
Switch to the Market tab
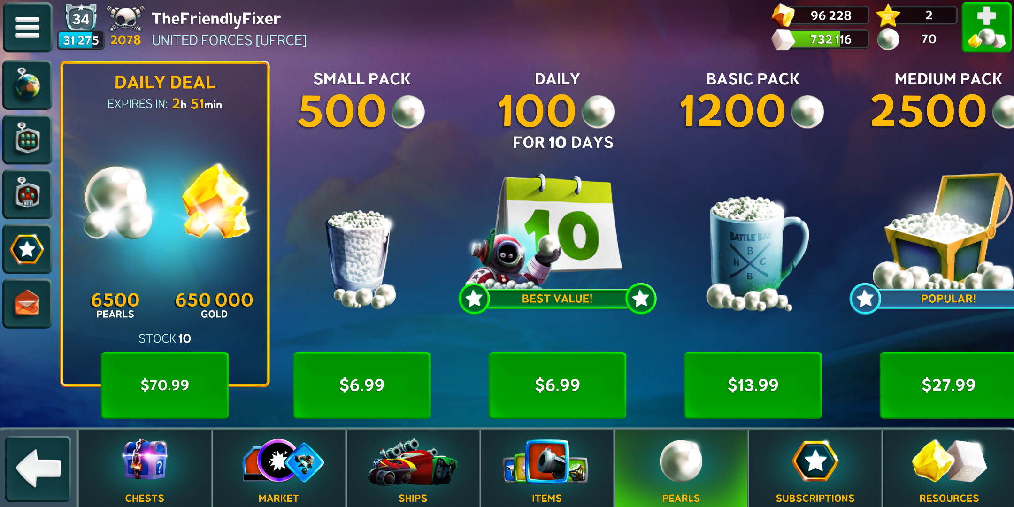[x=279, y=469]
